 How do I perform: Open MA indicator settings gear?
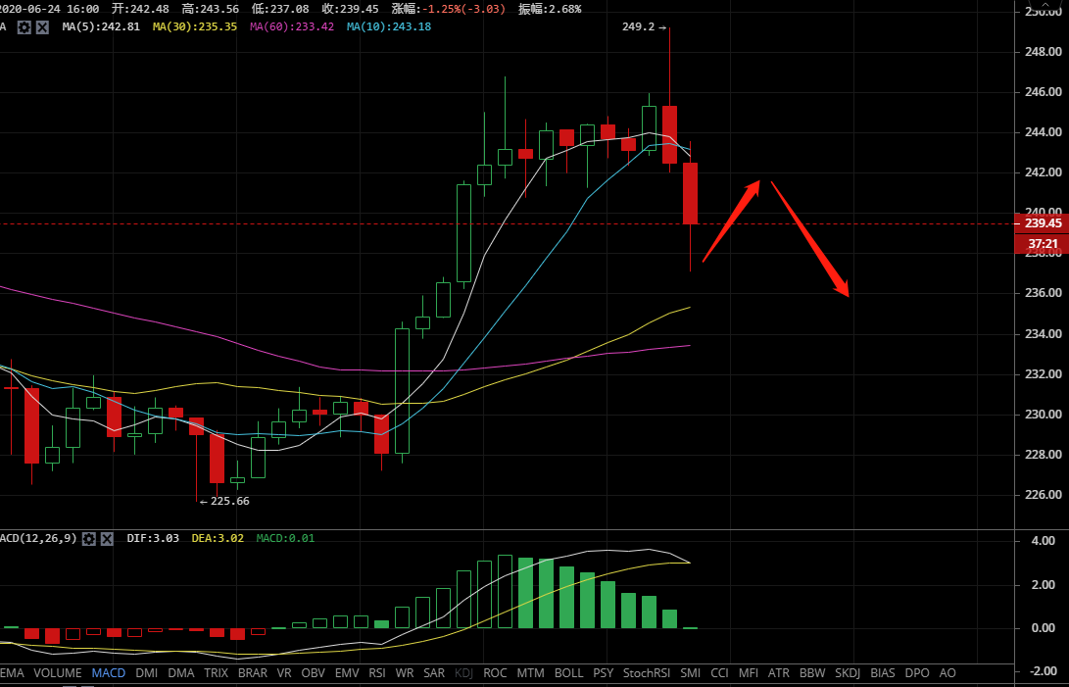(24, 27)
